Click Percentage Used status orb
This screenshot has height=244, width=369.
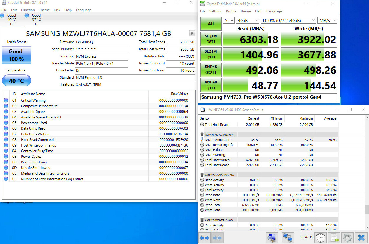(x=6, y=123)
